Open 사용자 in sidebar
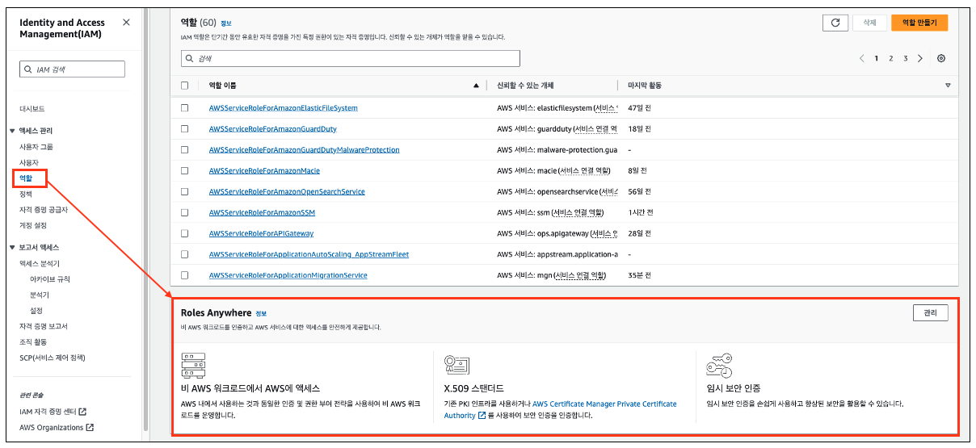Viewport: 976px width, 448px height. point(29,162)
